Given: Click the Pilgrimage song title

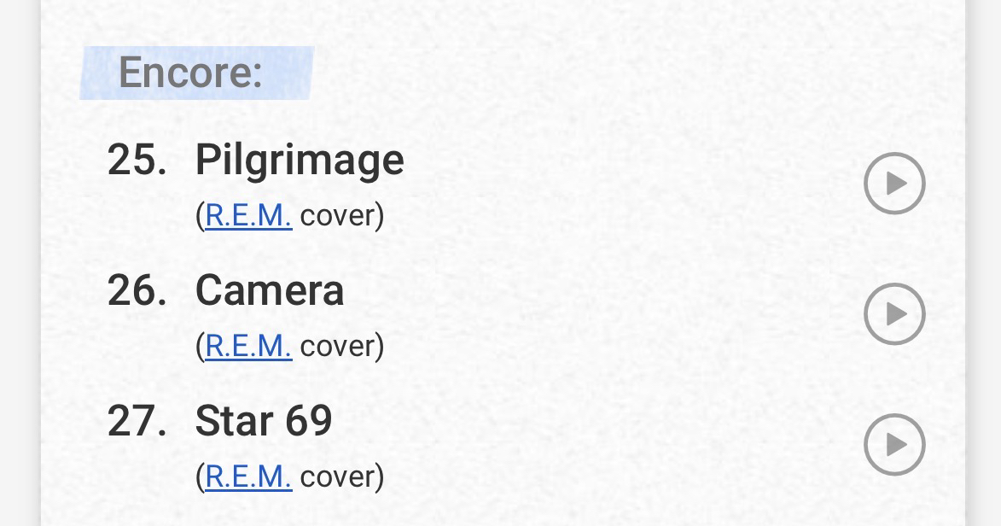Looking at the screenshot, I should pyautogui.click(x=300, y=160).
